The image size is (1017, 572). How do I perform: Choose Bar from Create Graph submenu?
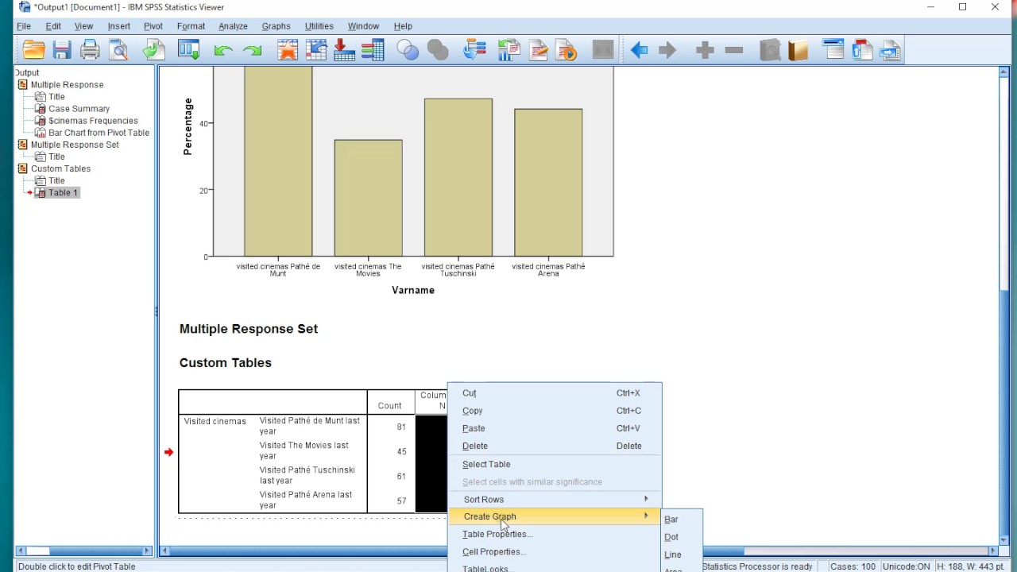click(x=671, y=520)
